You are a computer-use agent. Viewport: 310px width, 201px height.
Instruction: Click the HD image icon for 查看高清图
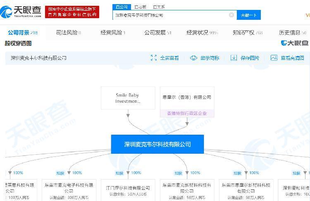(274, 58)
